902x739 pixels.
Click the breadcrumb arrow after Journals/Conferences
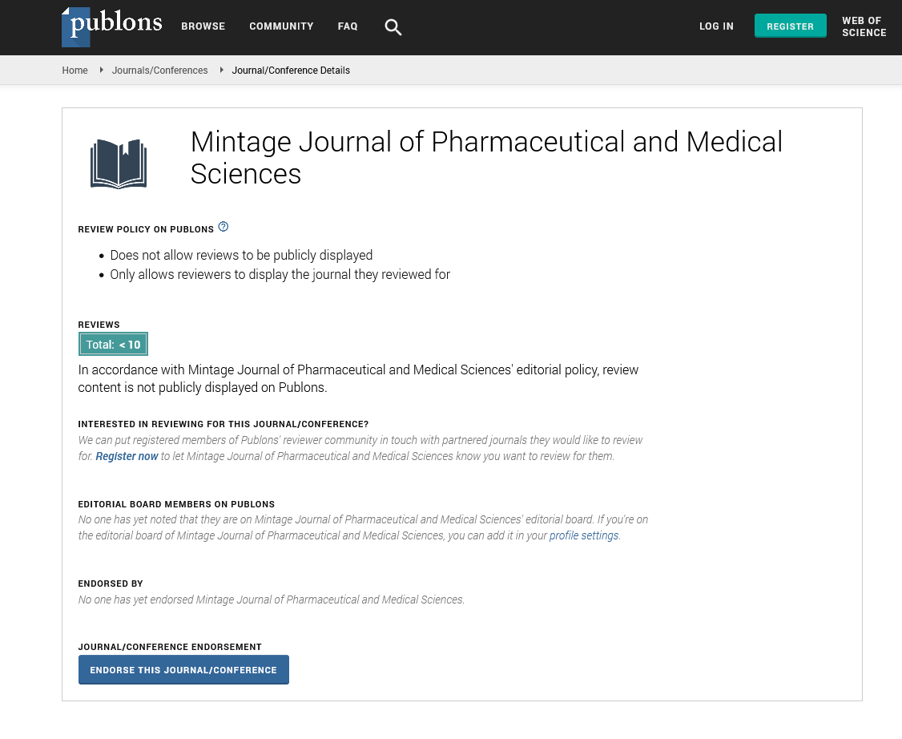(221, 71)
